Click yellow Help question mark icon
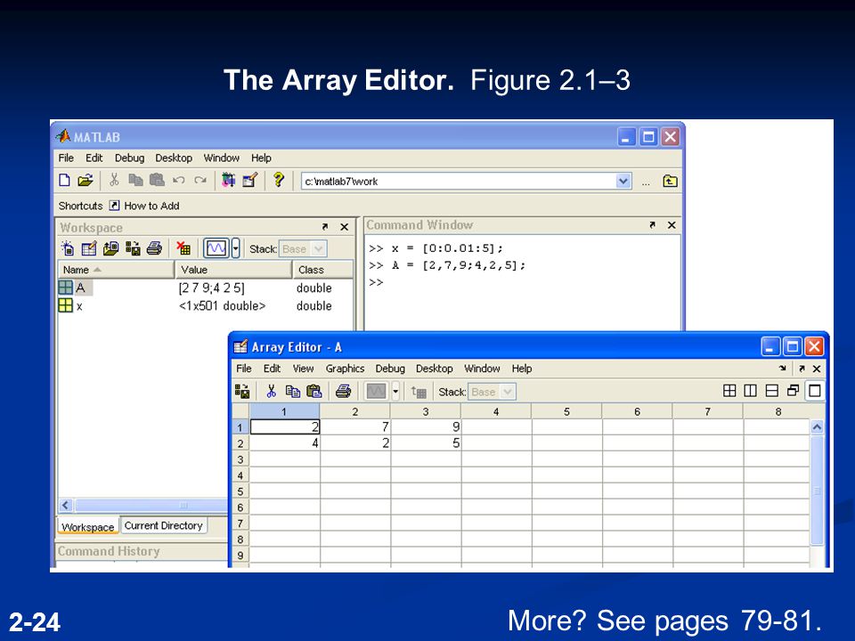Image resolution: width=855 pixels, height=641 pixels. click(279, 180)
